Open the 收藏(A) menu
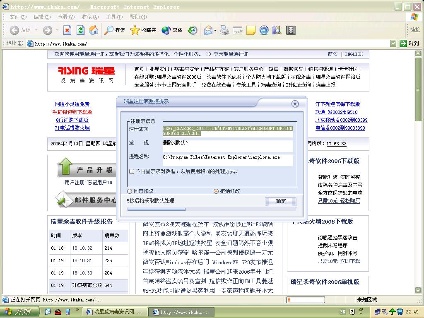Image resolution: width=424 pixels, height=318 pixels. pyautogui.click(x=90, y=17)
